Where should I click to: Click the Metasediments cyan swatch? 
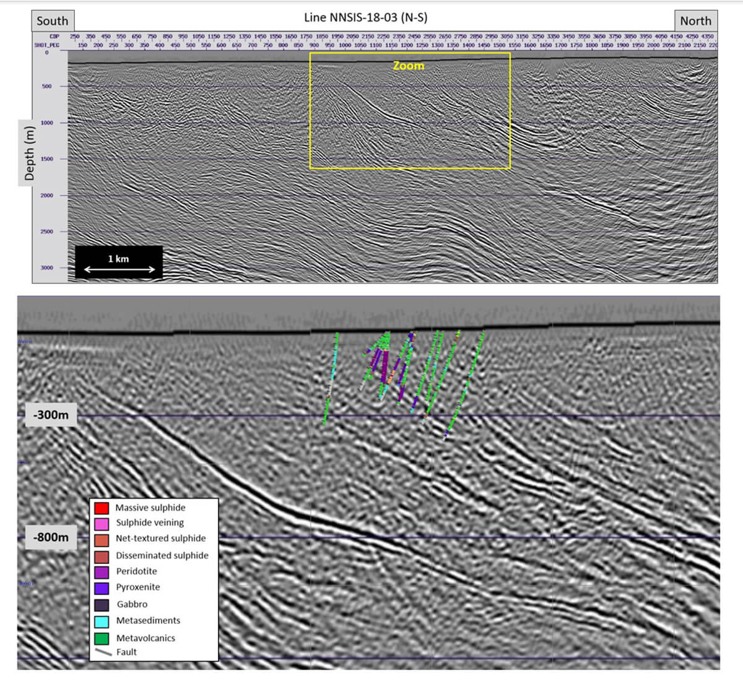pos(102,621)
